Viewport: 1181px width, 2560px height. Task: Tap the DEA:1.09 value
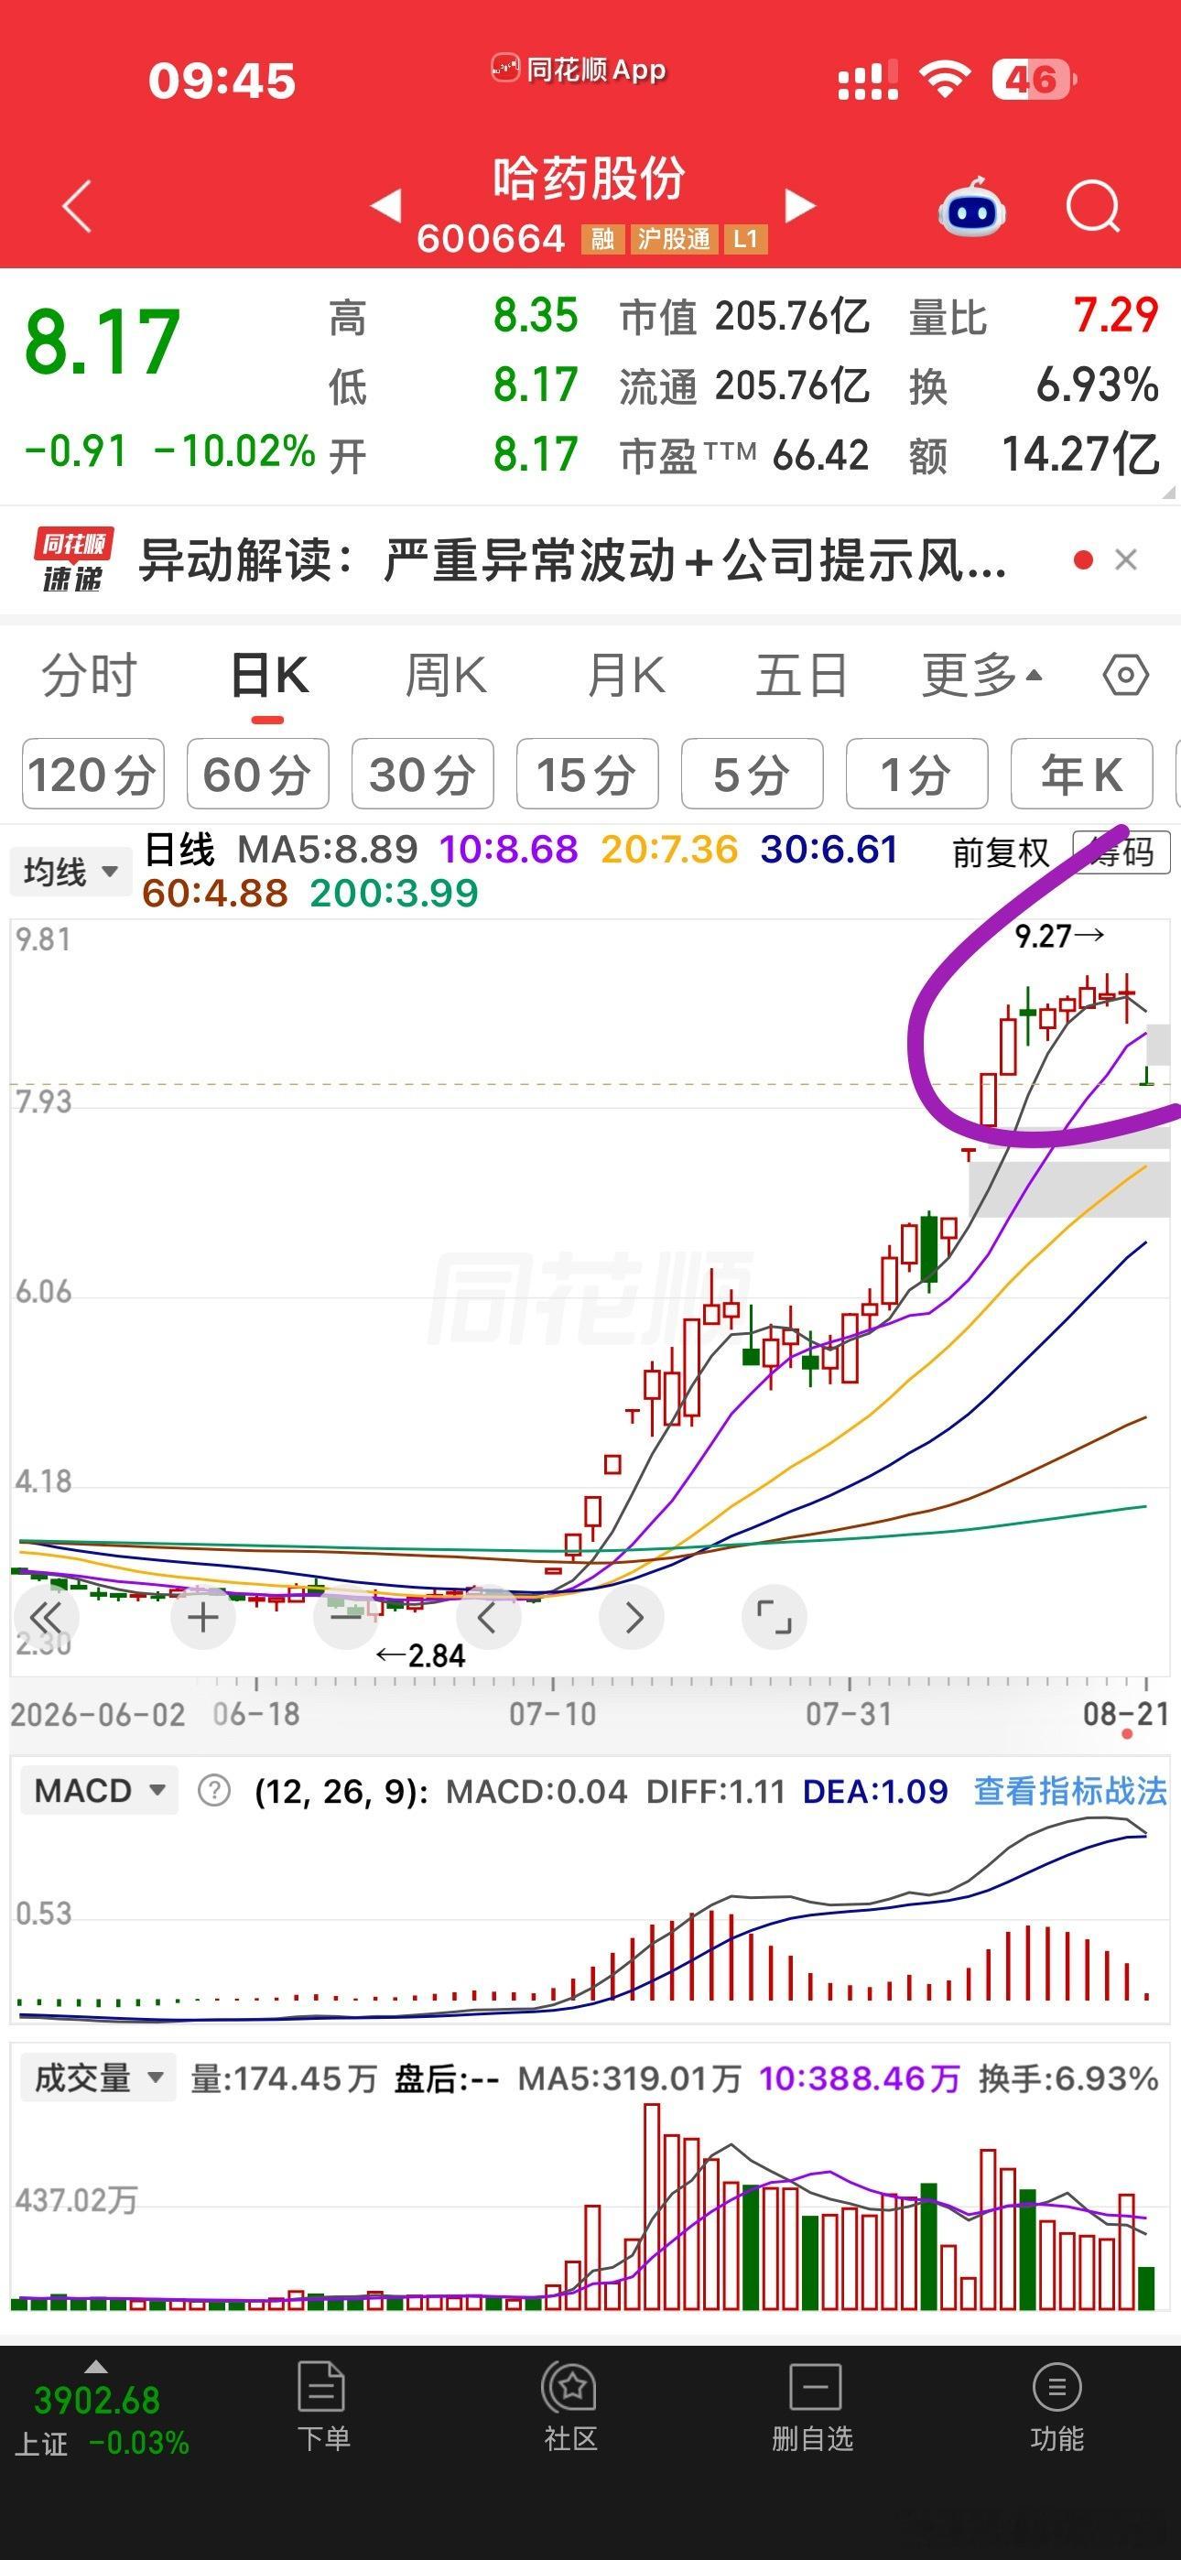pos(875,1791)
